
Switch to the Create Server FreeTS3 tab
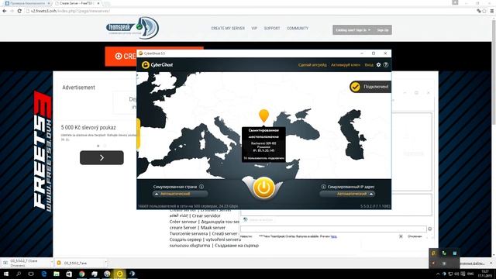click(77, 3)
